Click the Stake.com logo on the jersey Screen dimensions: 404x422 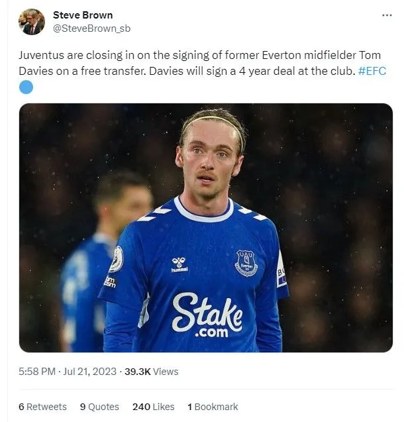click(207, 313)
